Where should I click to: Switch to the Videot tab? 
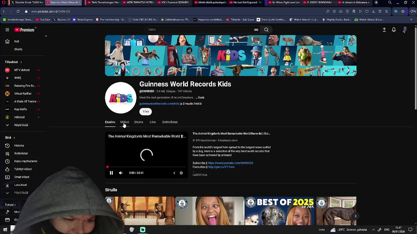[x=124, y=122]
